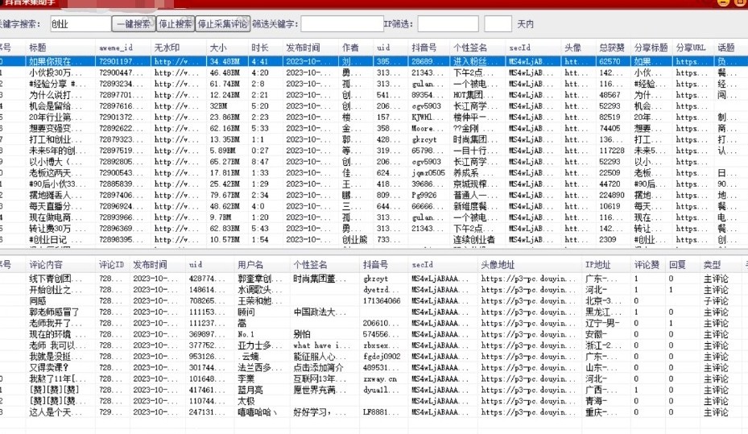Image resolution: width=748 pixels, height=434 pixels.
Task: Select video row 机会是留给
Action: (374, 105)
